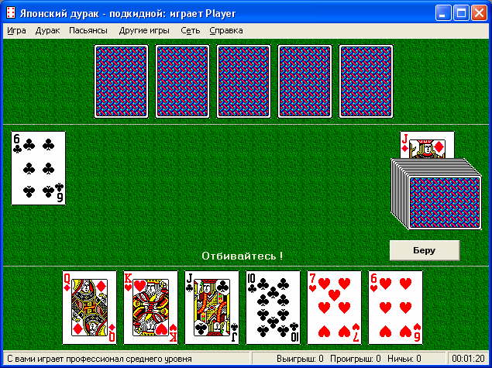This screenshot has height=368, width=492.
Task: Select the Jack of Clubs card
Action: pos(212,308)
